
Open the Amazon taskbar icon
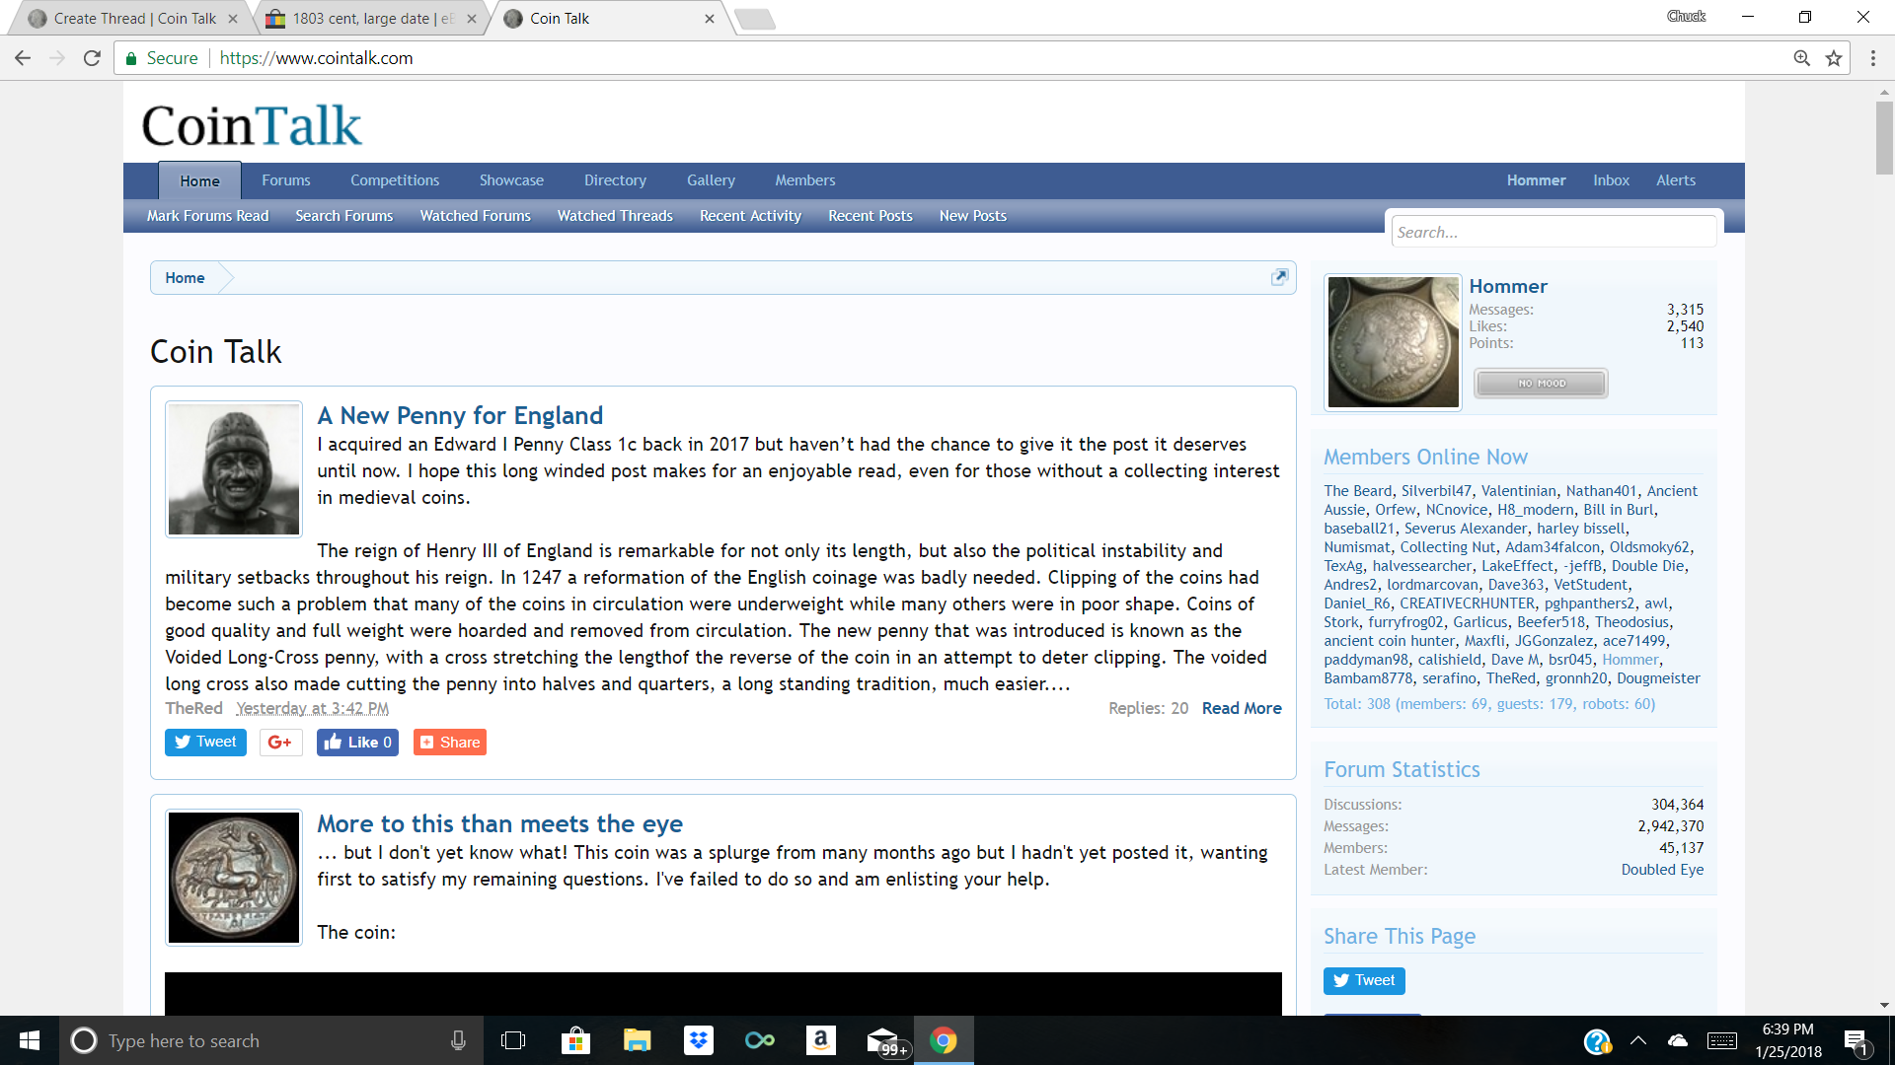pyautogui.click(x=820, y=1040)
